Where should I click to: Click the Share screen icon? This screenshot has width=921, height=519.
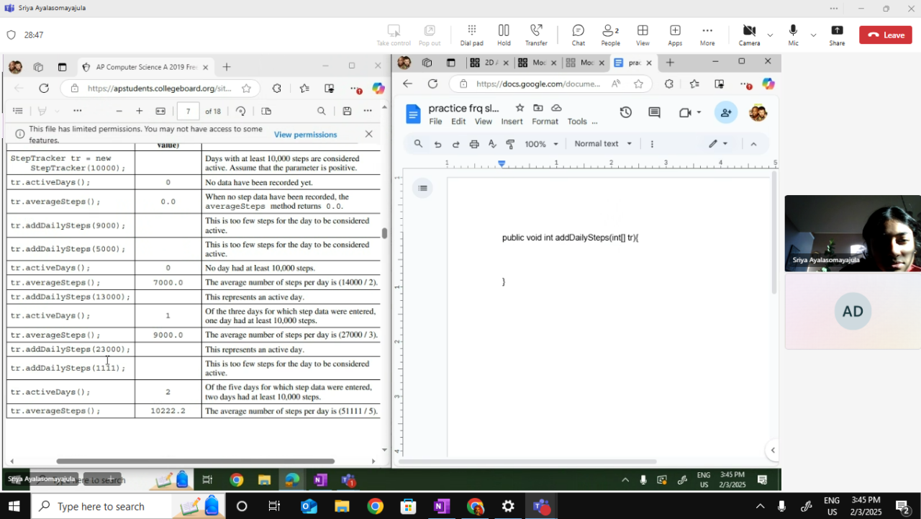[837, 34]
